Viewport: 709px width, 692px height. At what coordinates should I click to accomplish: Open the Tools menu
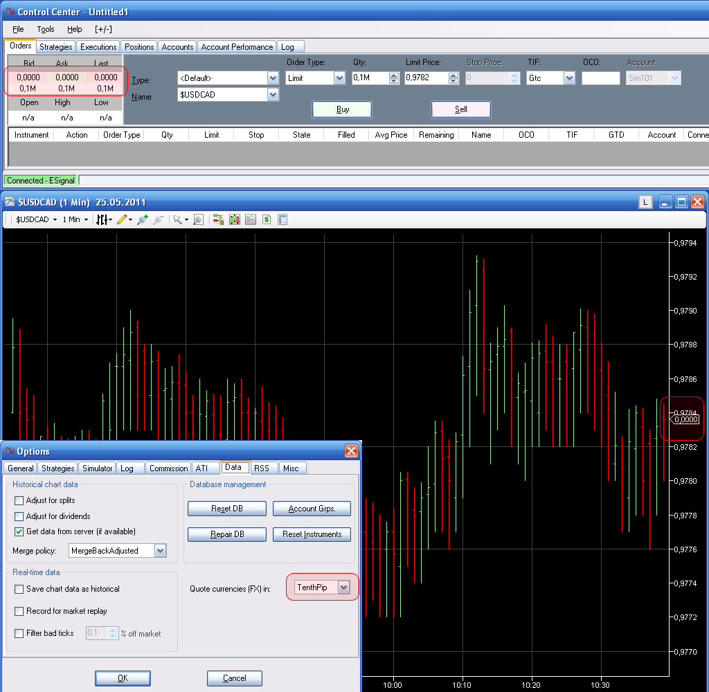pyautogui.click(x=46, y=29)
